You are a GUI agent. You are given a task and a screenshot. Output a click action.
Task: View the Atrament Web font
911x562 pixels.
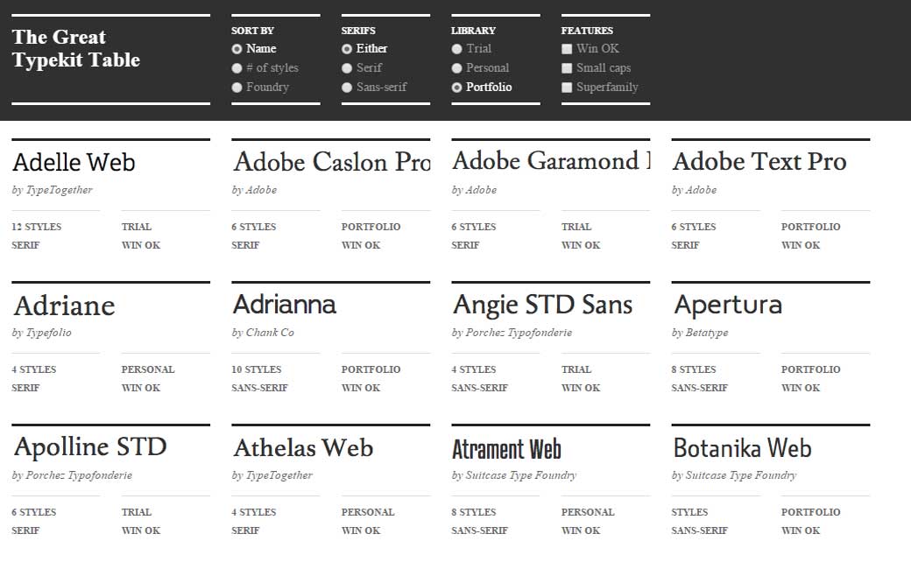pos(506,448)
